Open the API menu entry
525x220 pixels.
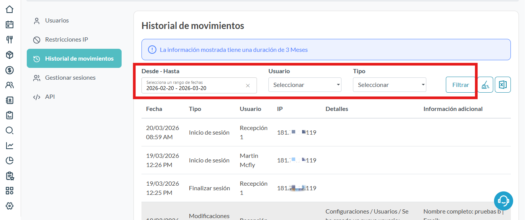coord(50,97)
